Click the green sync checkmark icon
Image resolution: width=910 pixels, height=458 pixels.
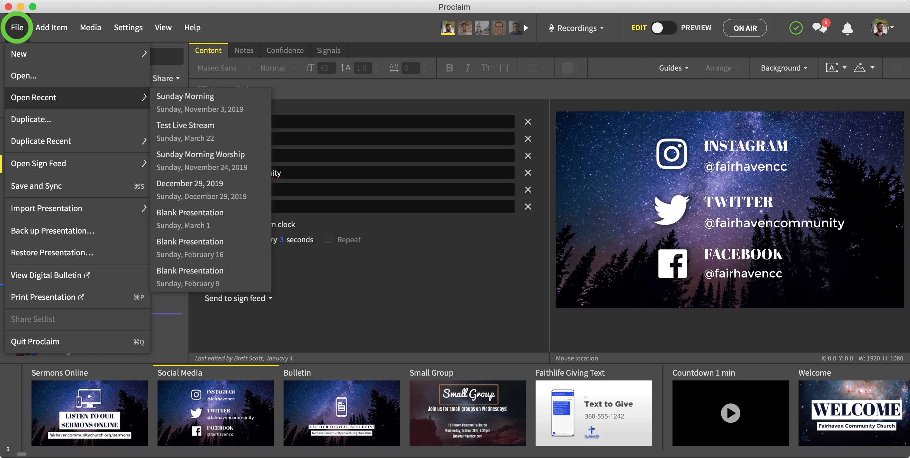tap(796, 28)
